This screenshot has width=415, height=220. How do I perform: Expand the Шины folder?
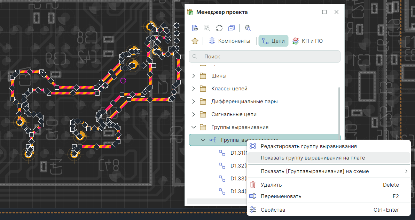pos(194,76)
